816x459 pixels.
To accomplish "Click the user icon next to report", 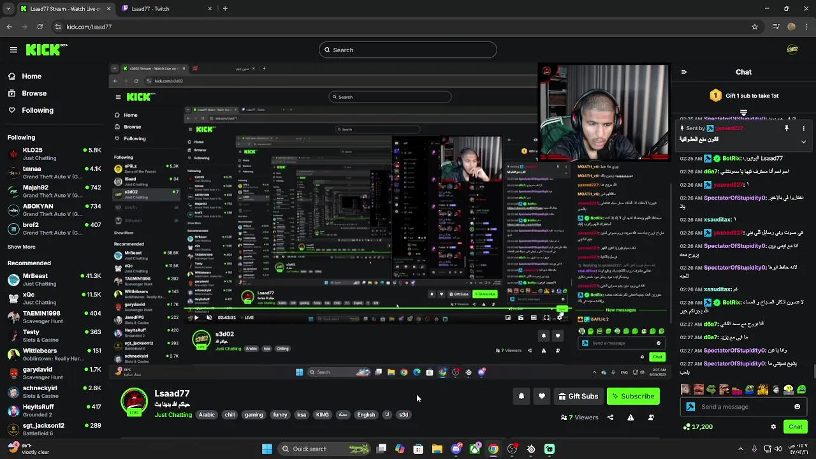I will (651, 418).
